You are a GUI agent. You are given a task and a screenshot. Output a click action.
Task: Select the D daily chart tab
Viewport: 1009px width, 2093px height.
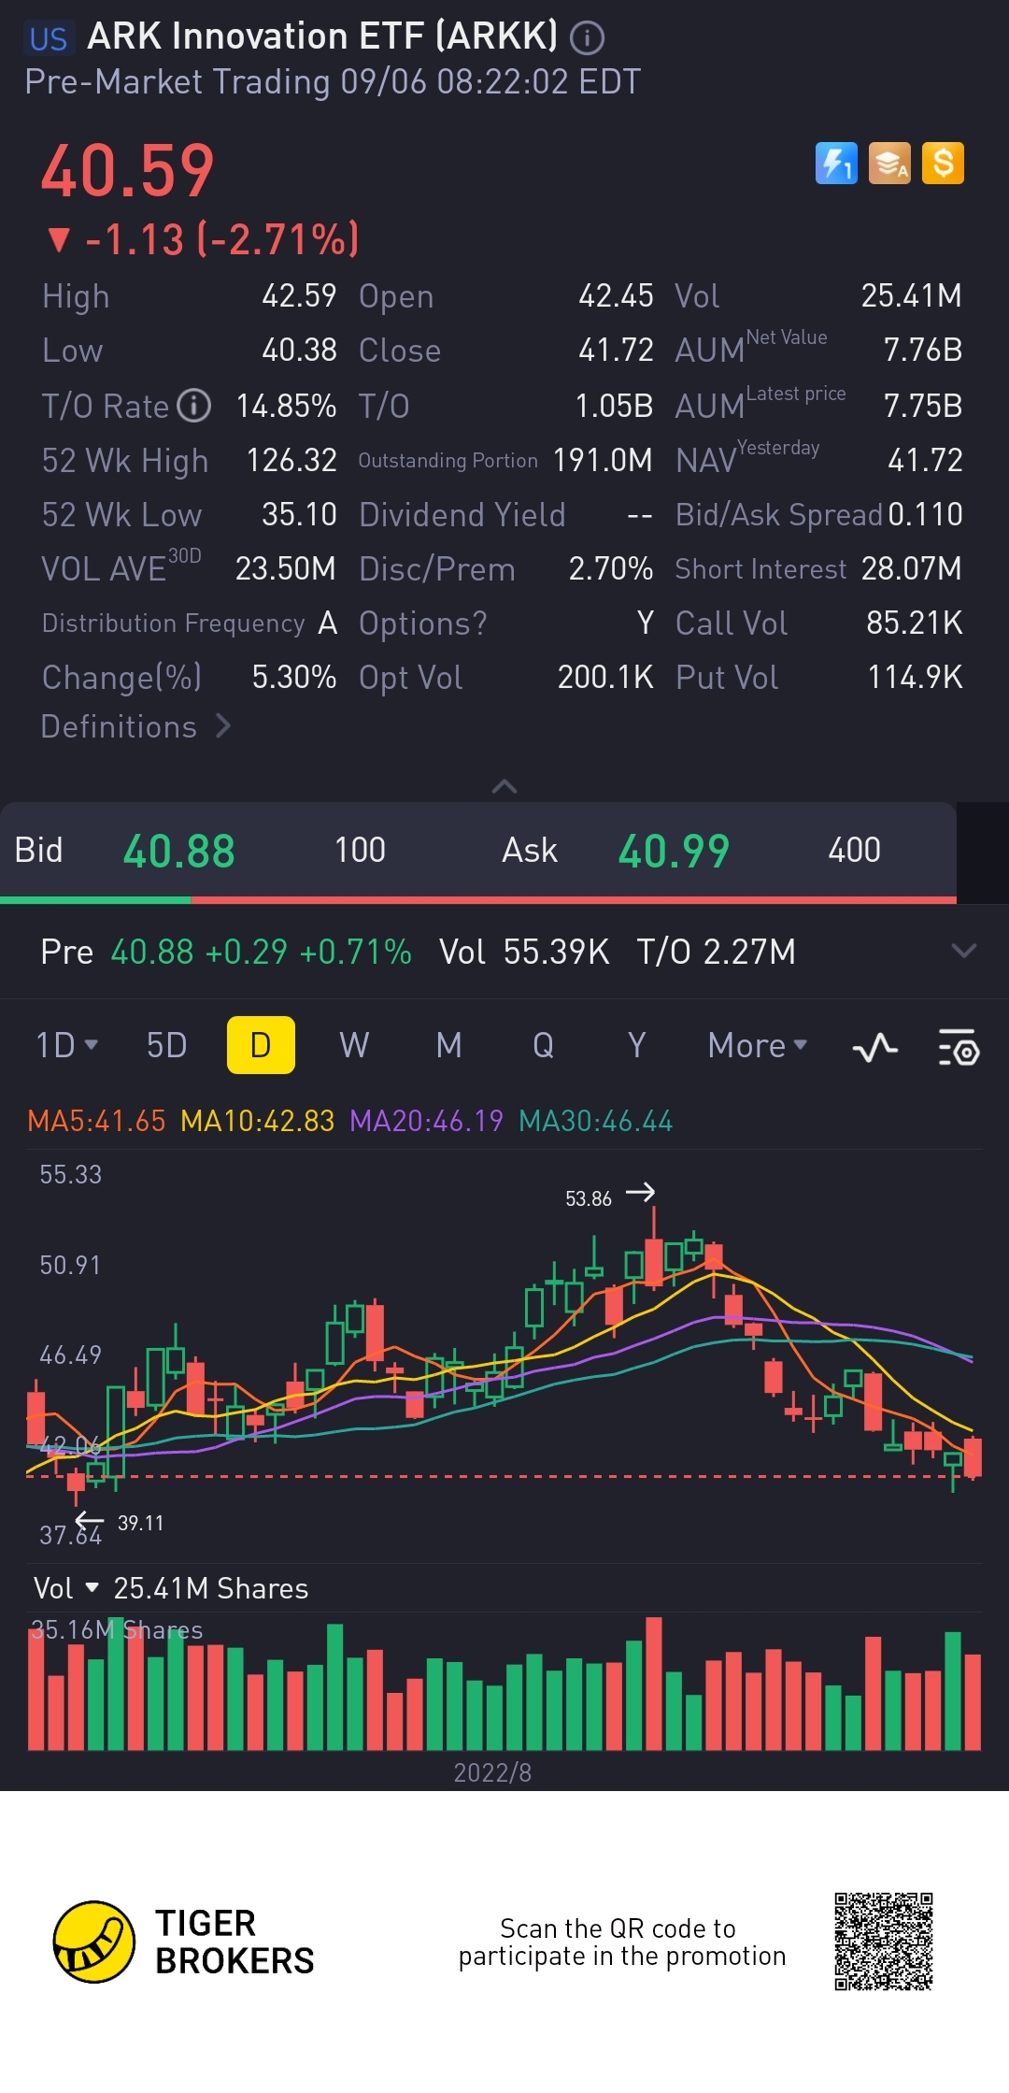pos(261,1045)
